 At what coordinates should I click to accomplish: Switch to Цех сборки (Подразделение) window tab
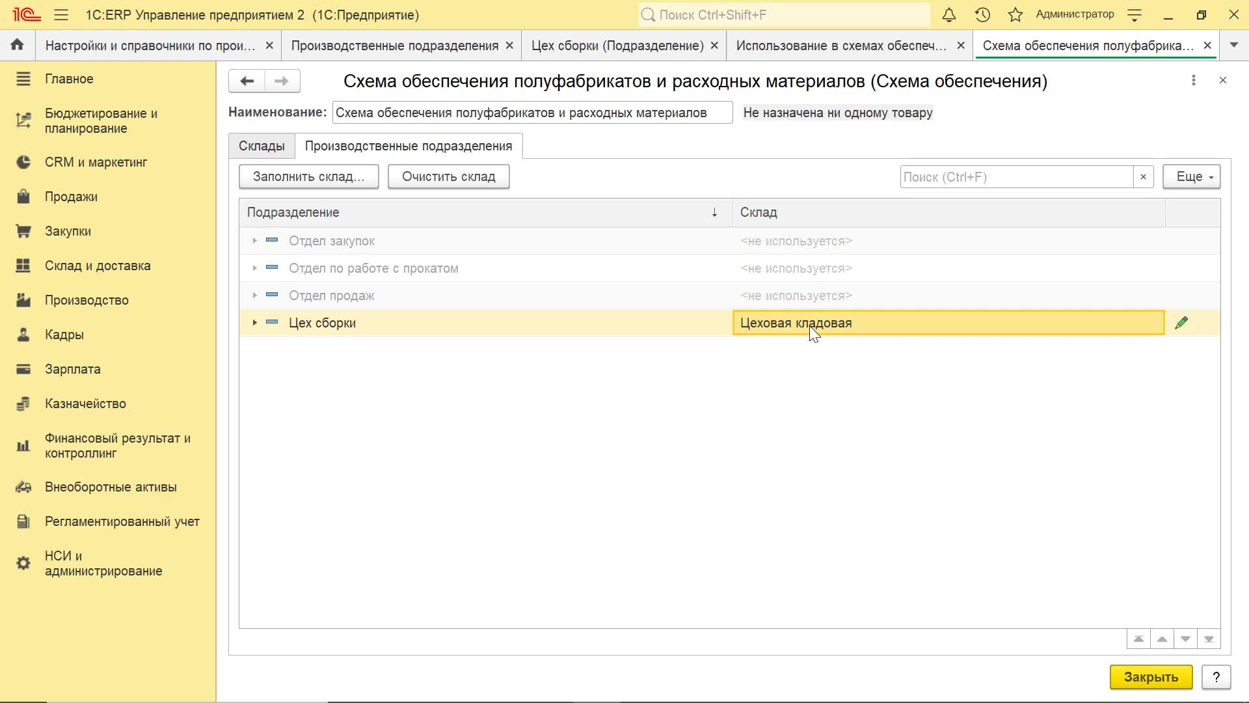coord(617,46)
